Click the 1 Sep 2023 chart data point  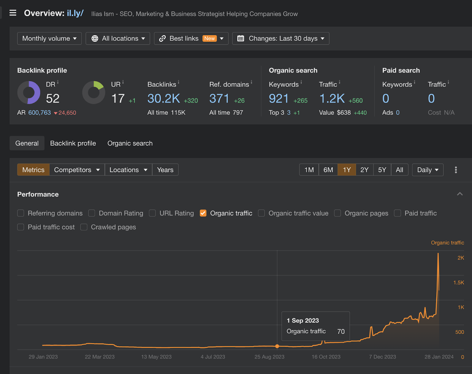277,346
